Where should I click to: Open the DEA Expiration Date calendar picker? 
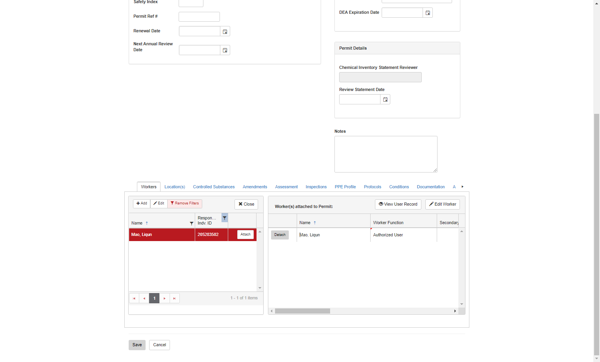tap(428, 13)
